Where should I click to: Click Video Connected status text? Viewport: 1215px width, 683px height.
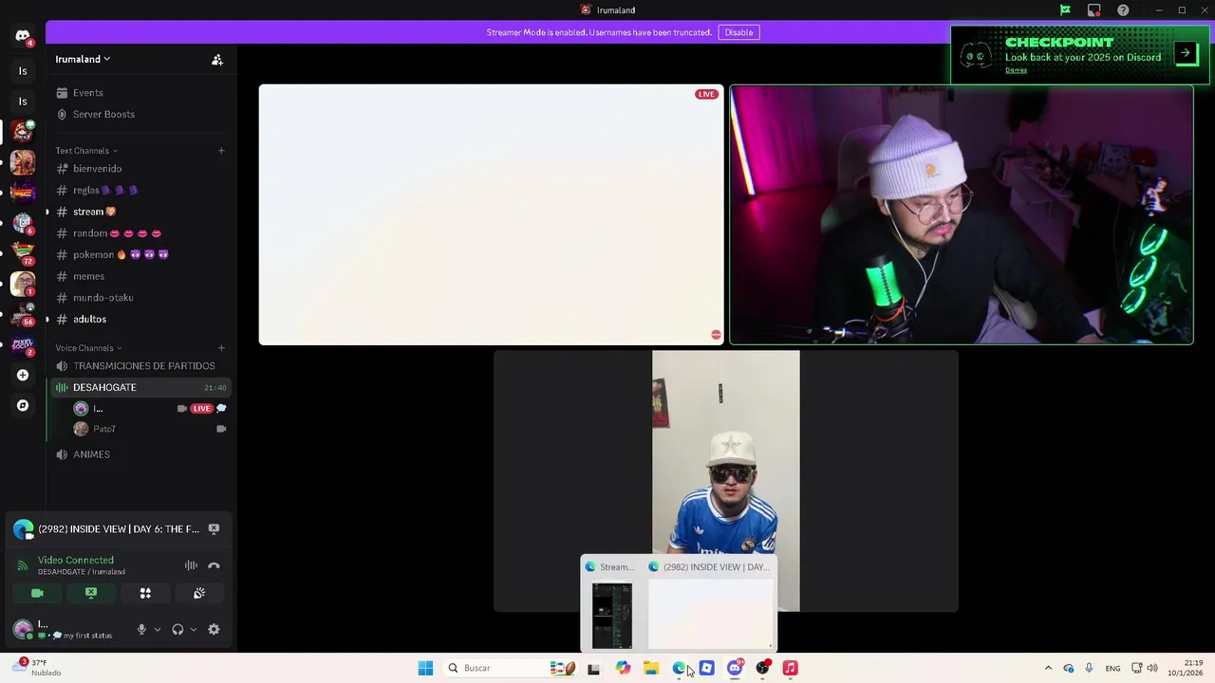coord(76,561)
